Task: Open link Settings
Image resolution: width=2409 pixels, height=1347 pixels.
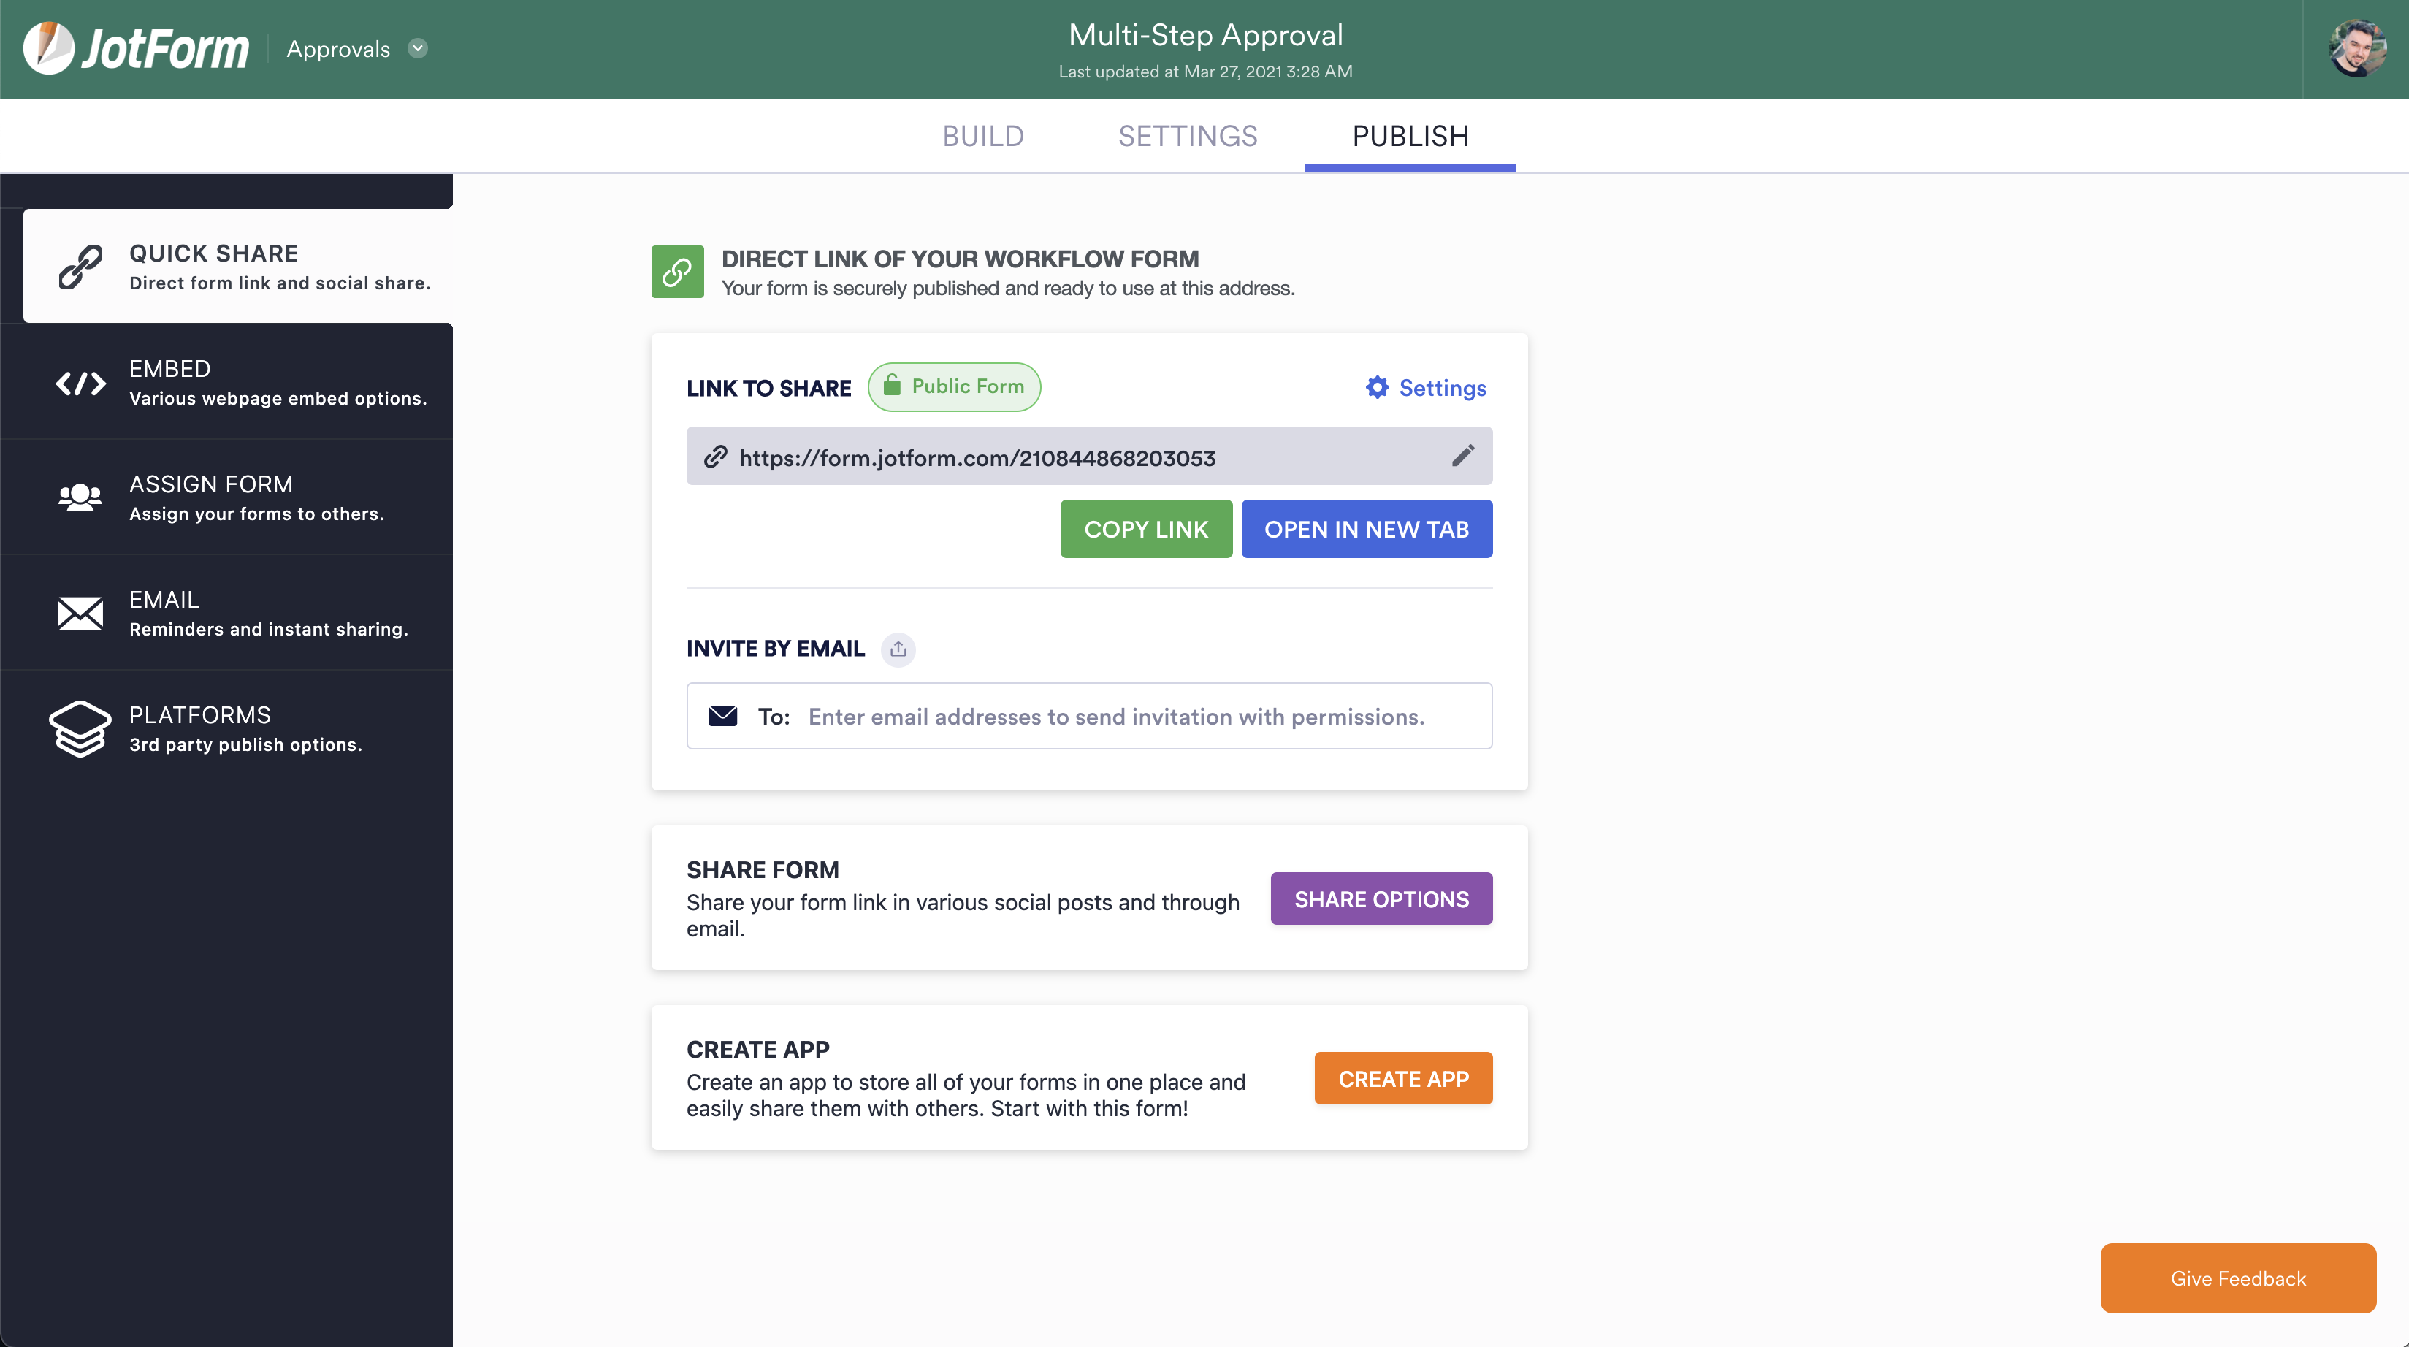Action: [1425, 387]
